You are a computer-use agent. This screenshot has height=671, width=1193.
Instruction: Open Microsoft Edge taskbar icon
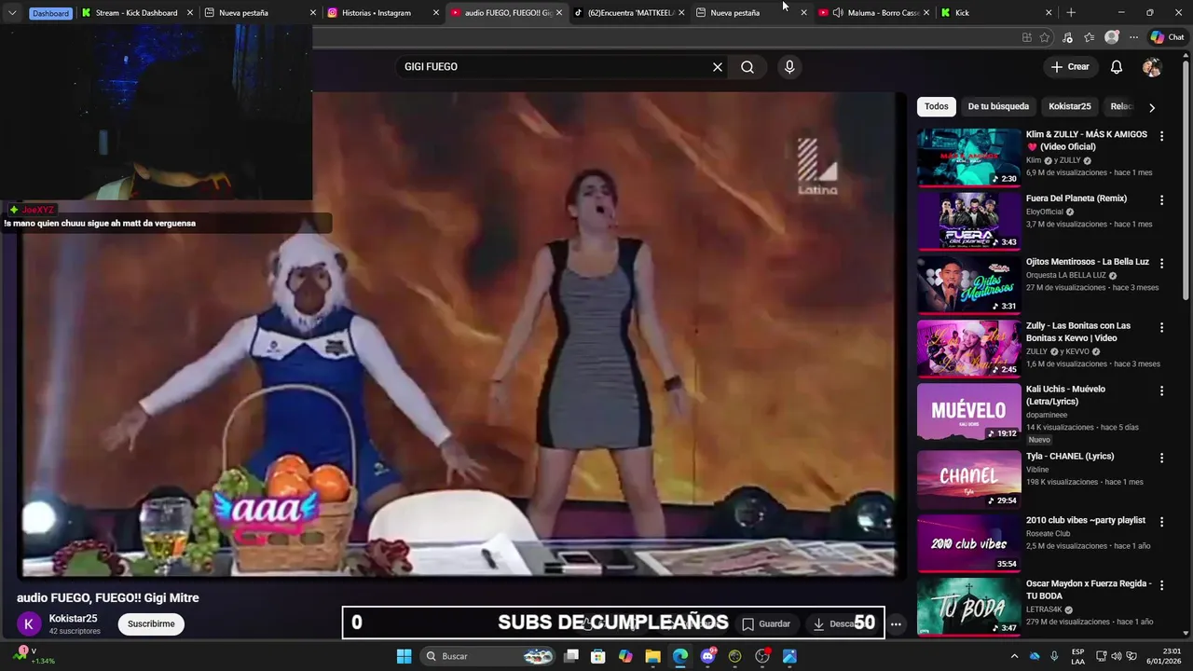(x=680, y=656)
